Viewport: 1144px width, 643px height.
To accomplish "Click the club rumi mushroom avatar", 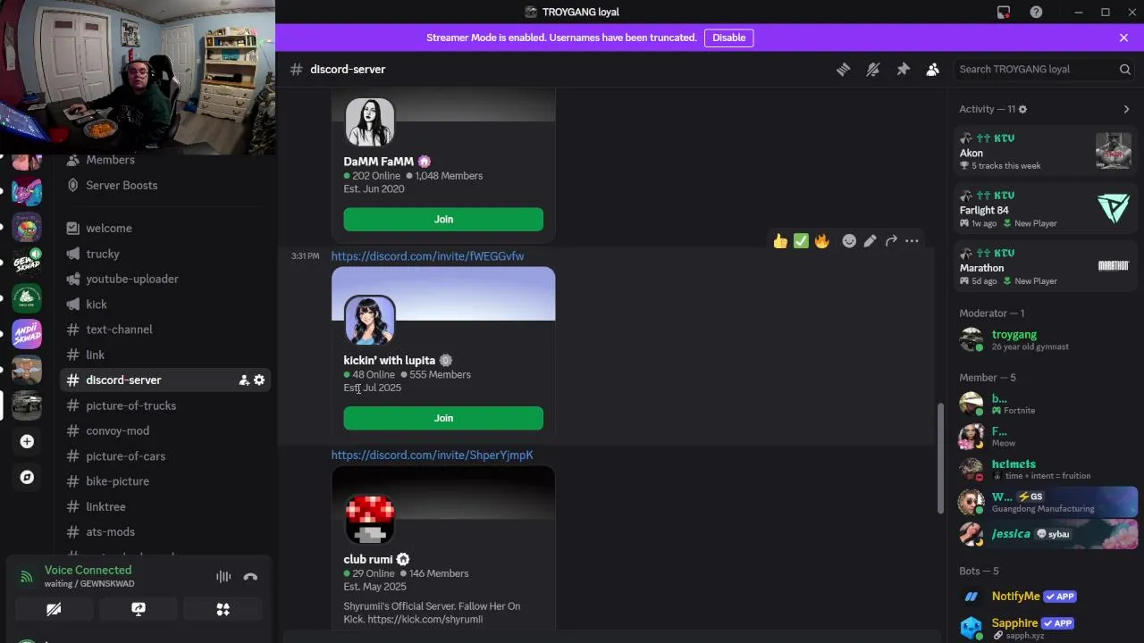I will point(370,520).
